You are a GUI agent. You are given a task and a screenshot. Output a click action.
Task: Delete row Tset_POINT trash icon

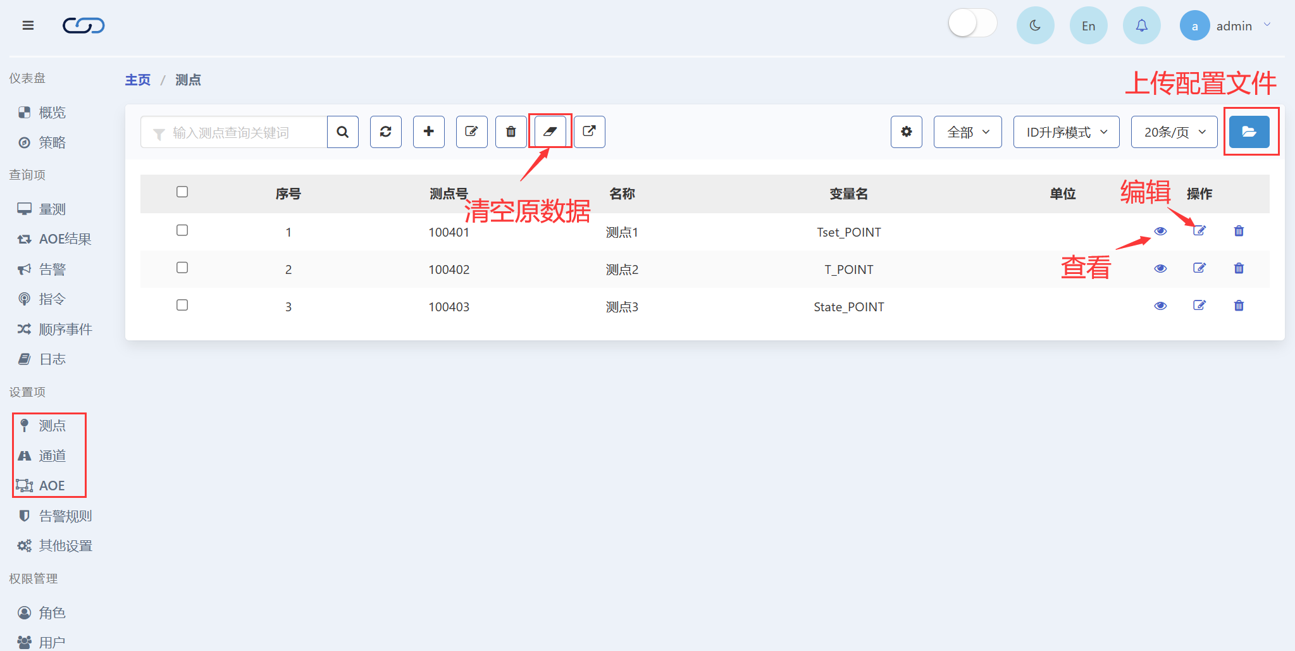1239,231
